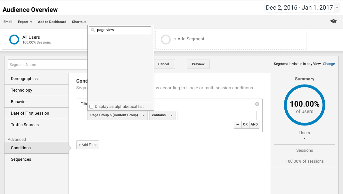Screen dimensions: 343x194
Task: Open the 'contains' match type dropdown
Action: tap(162, 115)
